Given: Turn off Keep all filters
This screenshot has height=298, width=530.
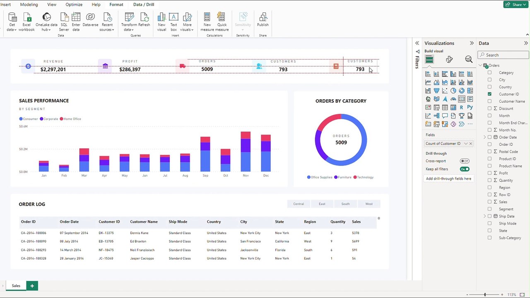Looking at the screenshot, I should 465,169.
